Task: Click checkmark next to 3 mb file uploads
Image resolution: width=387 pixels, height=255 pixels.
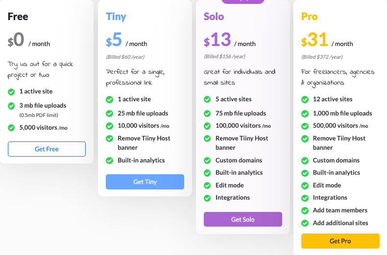Action: 11,106
